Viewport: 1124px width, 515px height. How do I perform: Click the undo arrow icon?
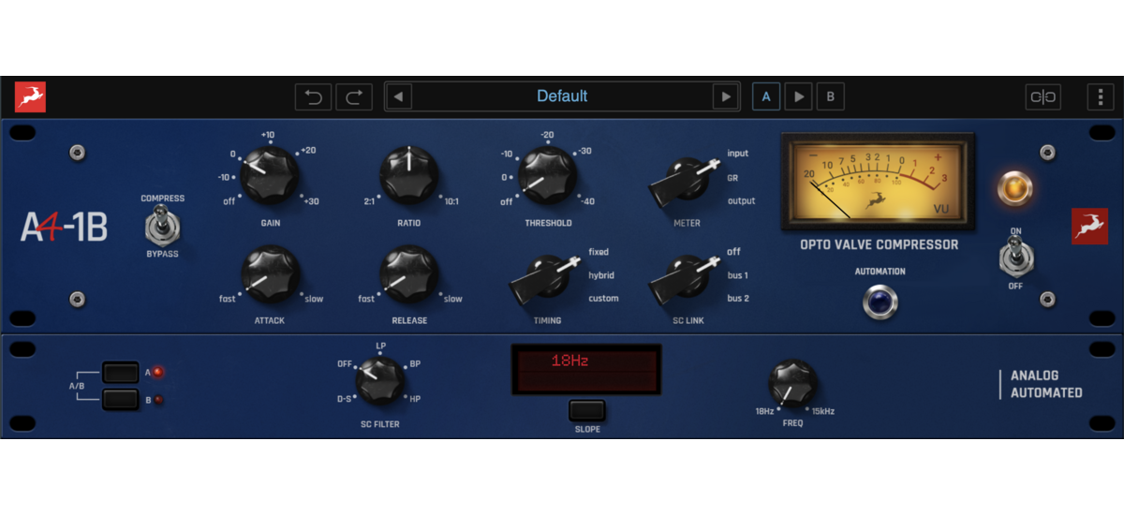[313, 96]
